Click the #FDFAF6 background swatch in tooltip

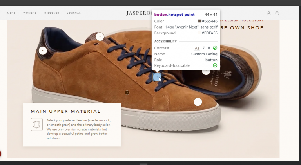[x=199, y=33]
